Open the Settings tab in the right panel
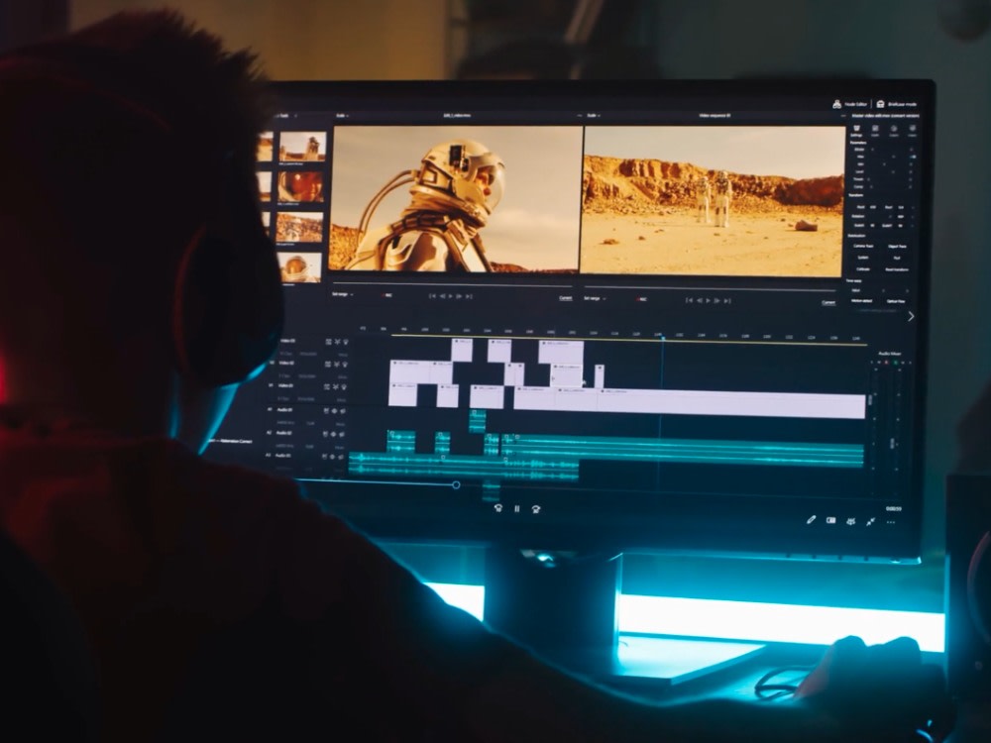 pos(856,131)
